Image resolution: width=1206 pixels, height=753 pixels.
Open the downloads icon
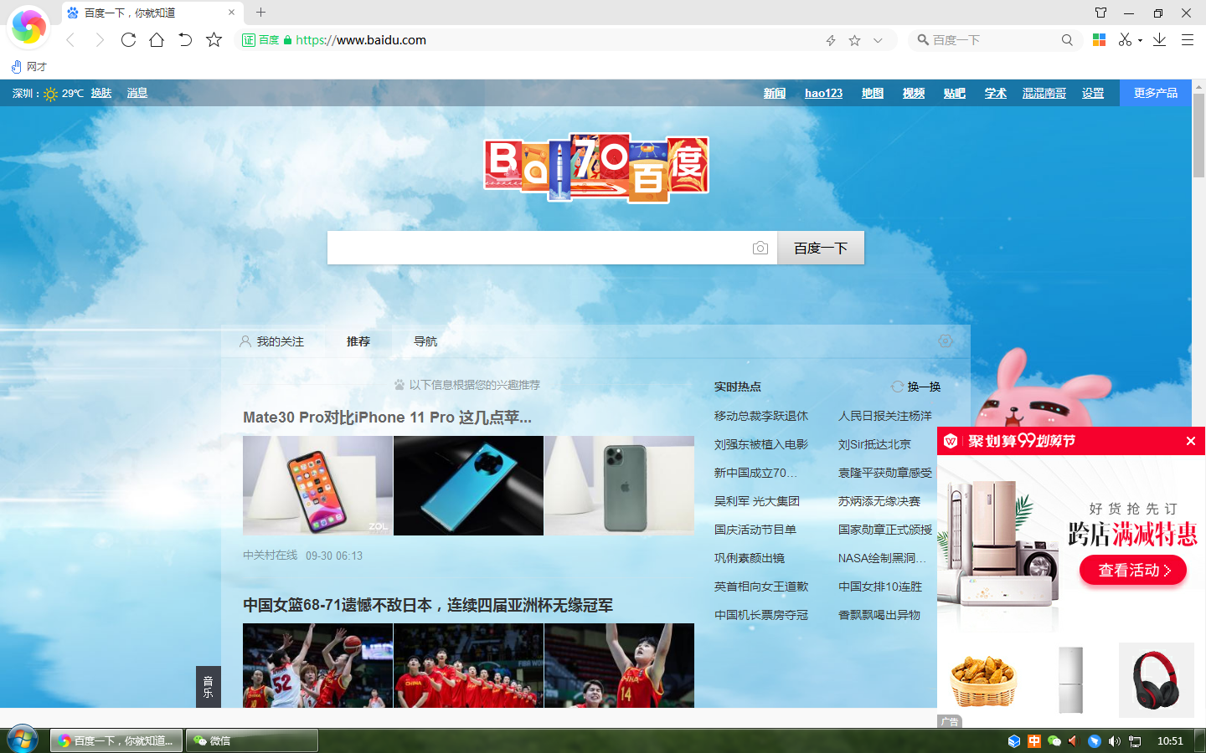coord(1159,39)
